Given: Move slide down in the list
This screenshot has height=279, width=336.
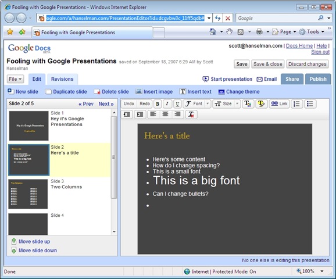Looking at the screenshot, I should pyautogui.click(x=34, y=251).
